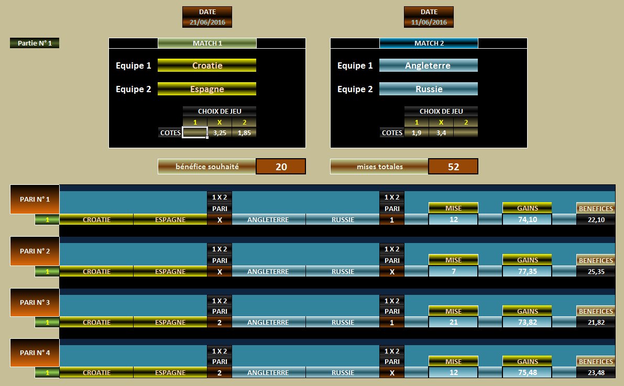Select the empty COTES cell under '1' for Match 1
The image size is (624, 386).
194,133
